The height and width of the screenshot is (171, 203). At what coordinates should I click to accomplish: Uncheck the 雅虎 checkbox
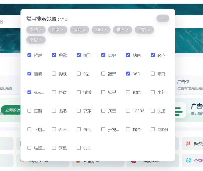(x=29, y=55)
